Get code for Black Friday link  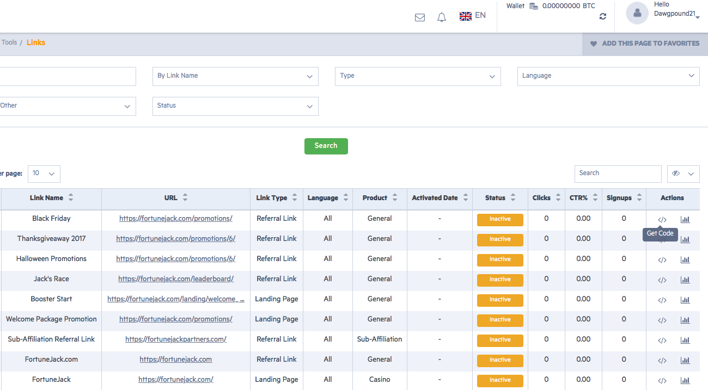[662, 220]
